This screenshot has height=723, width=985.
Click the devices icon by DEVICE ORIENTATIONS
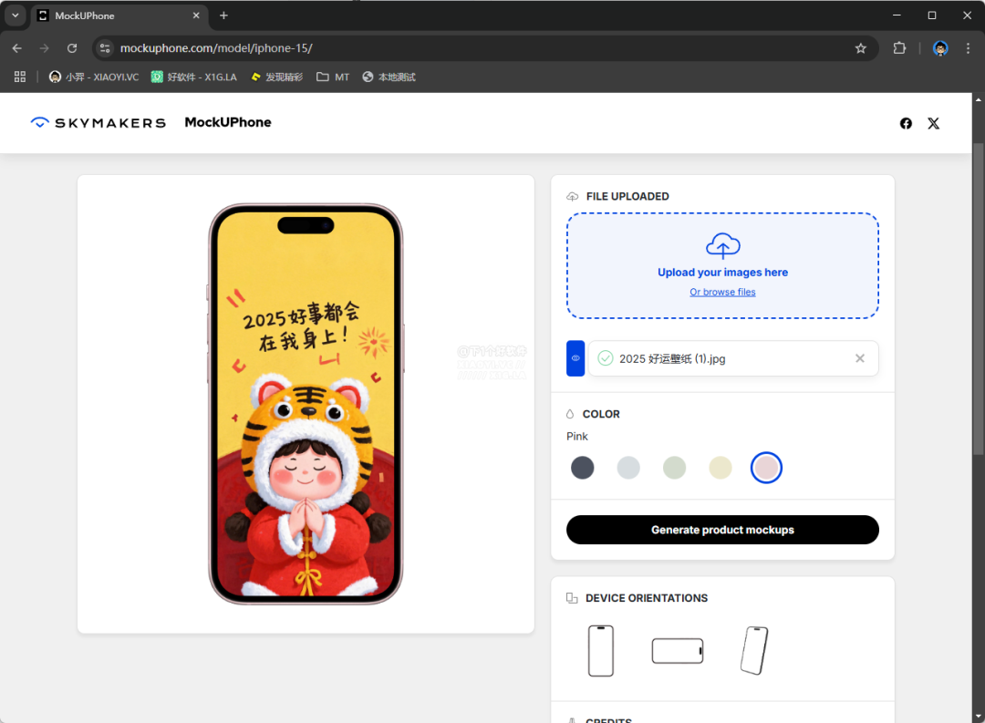coord(572,598)
